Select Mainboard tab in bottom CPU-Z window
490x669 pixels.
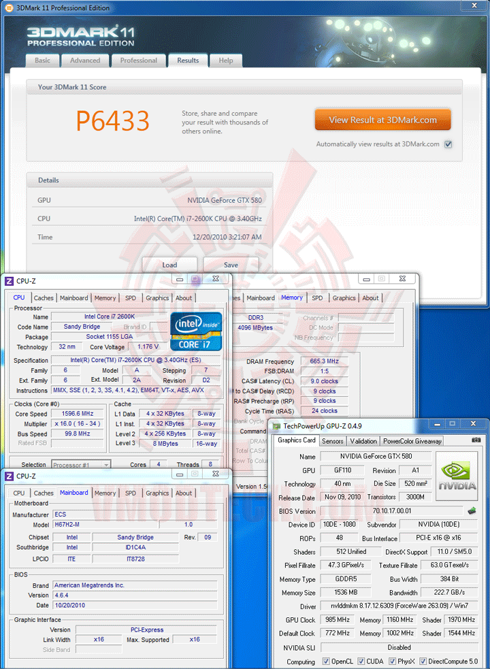click(74, 492)
